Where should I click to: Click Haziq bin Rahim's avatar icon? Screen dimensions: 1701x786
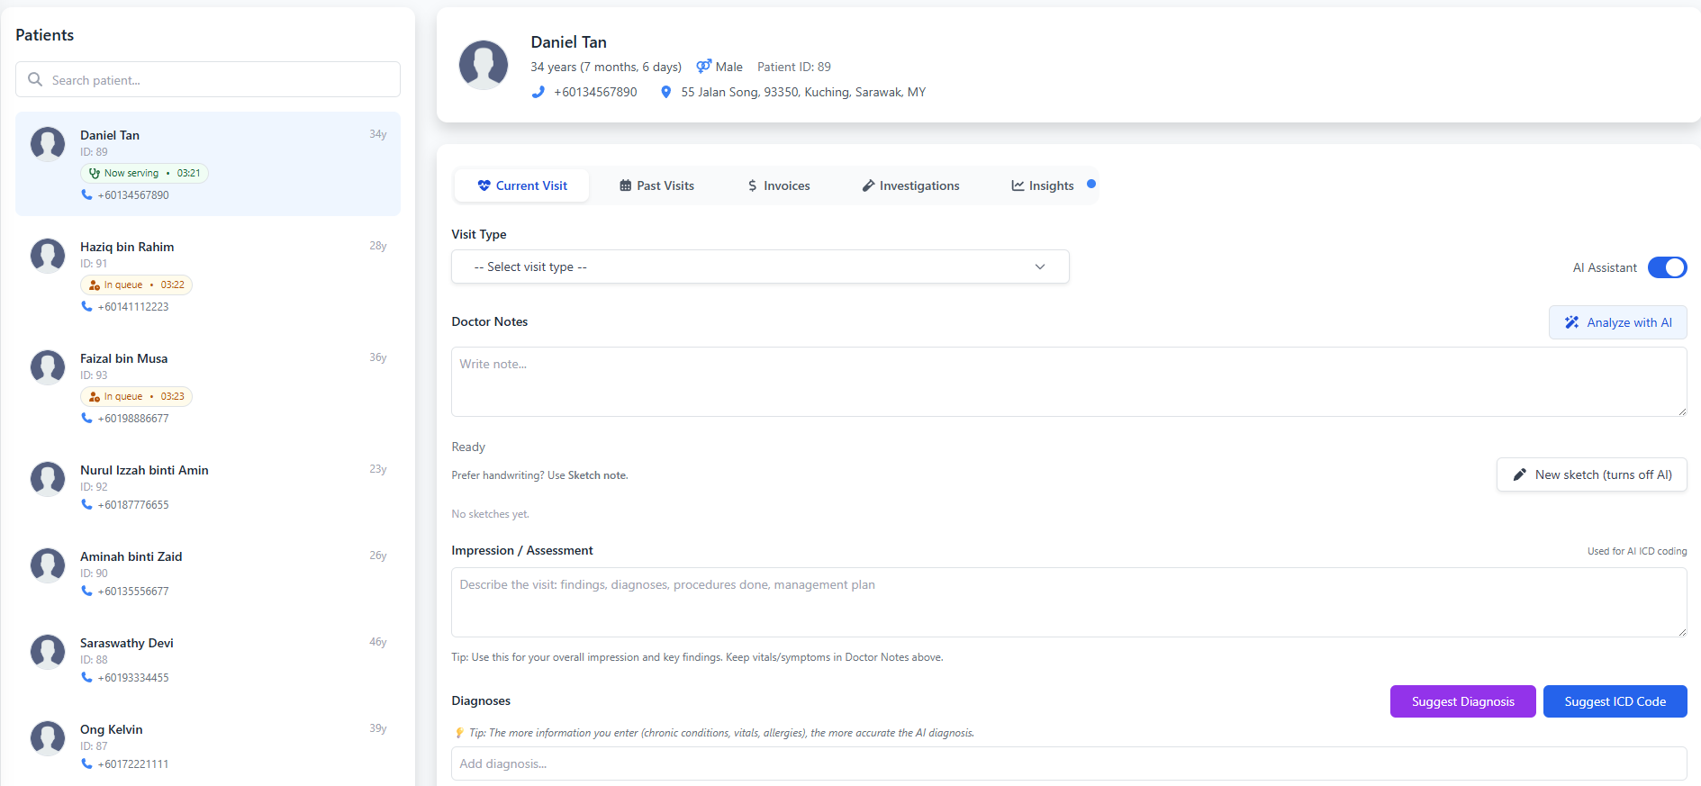coord(48,256)
